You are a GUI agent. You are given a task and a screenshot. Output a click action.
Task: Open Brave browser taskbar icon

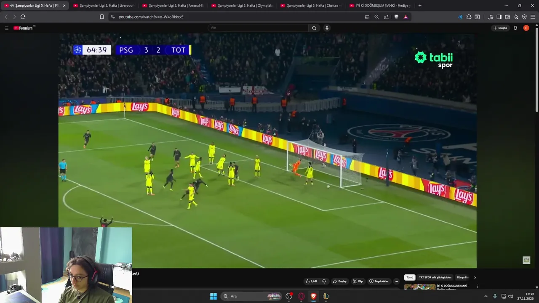point(313,296)
